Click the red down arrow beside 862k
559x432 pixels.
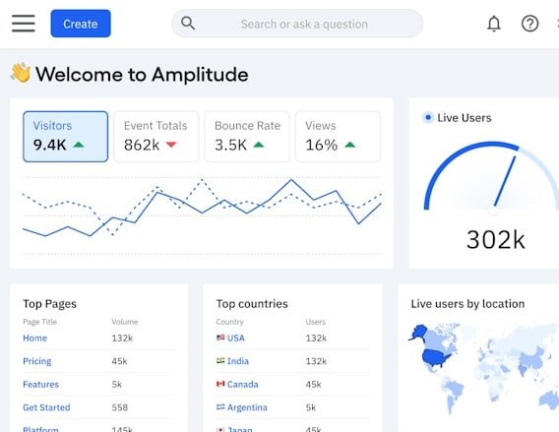pyautogui.click(x=171, y=145)
